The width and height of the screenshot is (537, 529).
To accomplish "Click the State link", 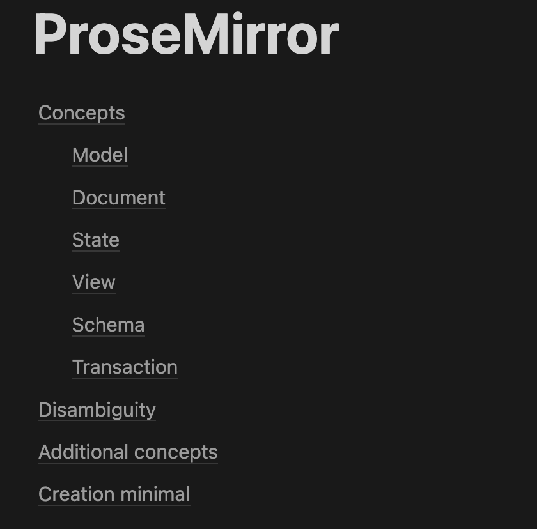I will pos(95,240).
